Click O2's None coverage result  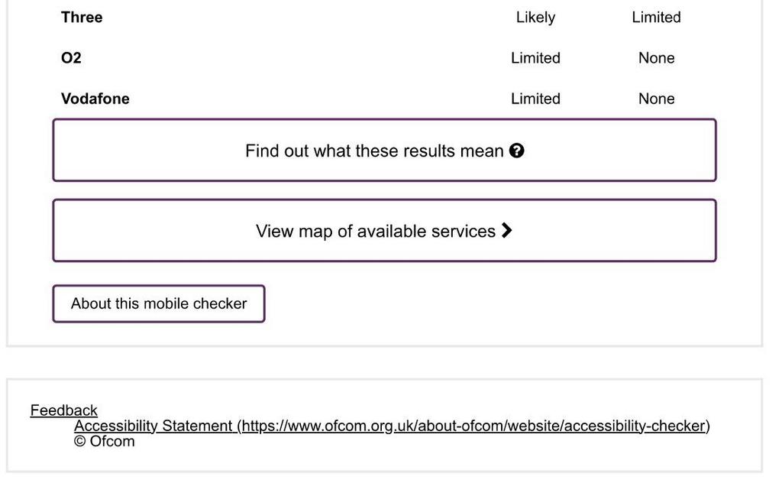click(x=656, y=58)
